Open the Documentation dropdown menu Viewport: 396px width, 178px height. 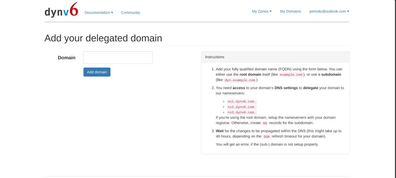[99, 13]
